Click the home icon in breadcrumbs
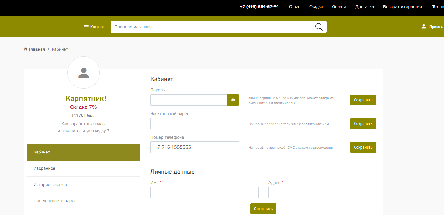 coord(26,49)
